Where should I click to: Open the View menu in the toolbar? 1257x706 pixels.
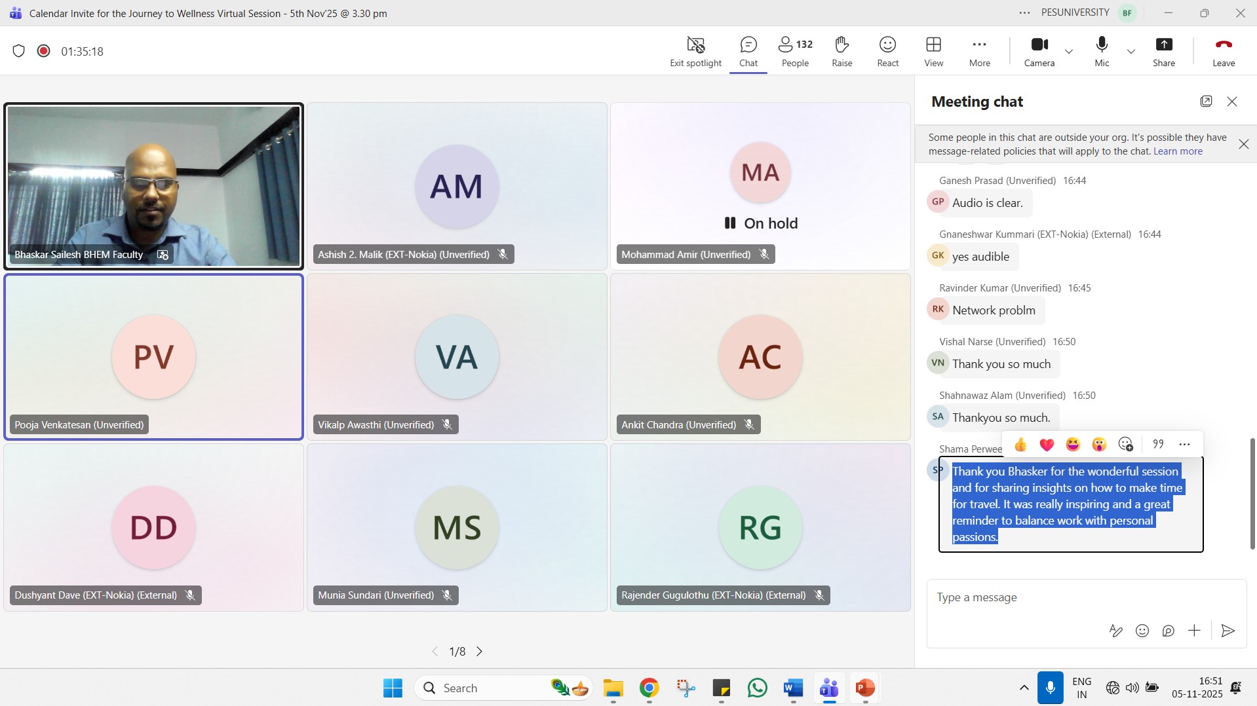pos(933,51)
